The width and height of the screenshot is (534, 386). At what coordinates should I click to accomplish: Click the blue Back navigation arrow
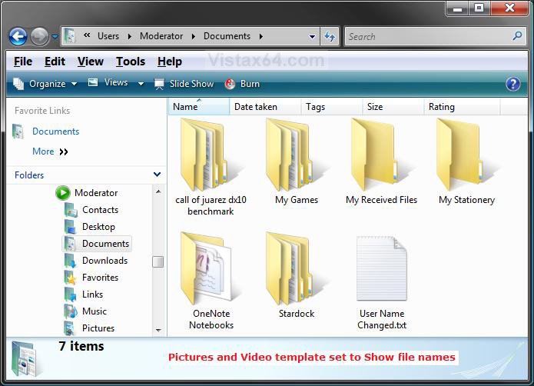18,36
